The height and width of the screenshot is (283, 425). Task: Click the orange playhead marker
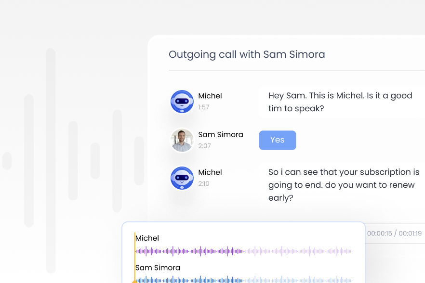135,281
